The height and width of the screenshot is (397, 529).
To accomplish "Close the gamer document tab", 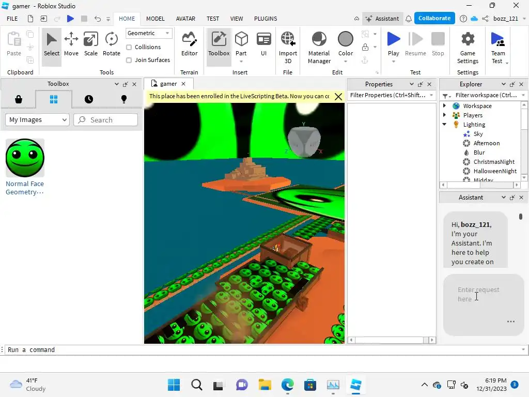I will [183, 84].
